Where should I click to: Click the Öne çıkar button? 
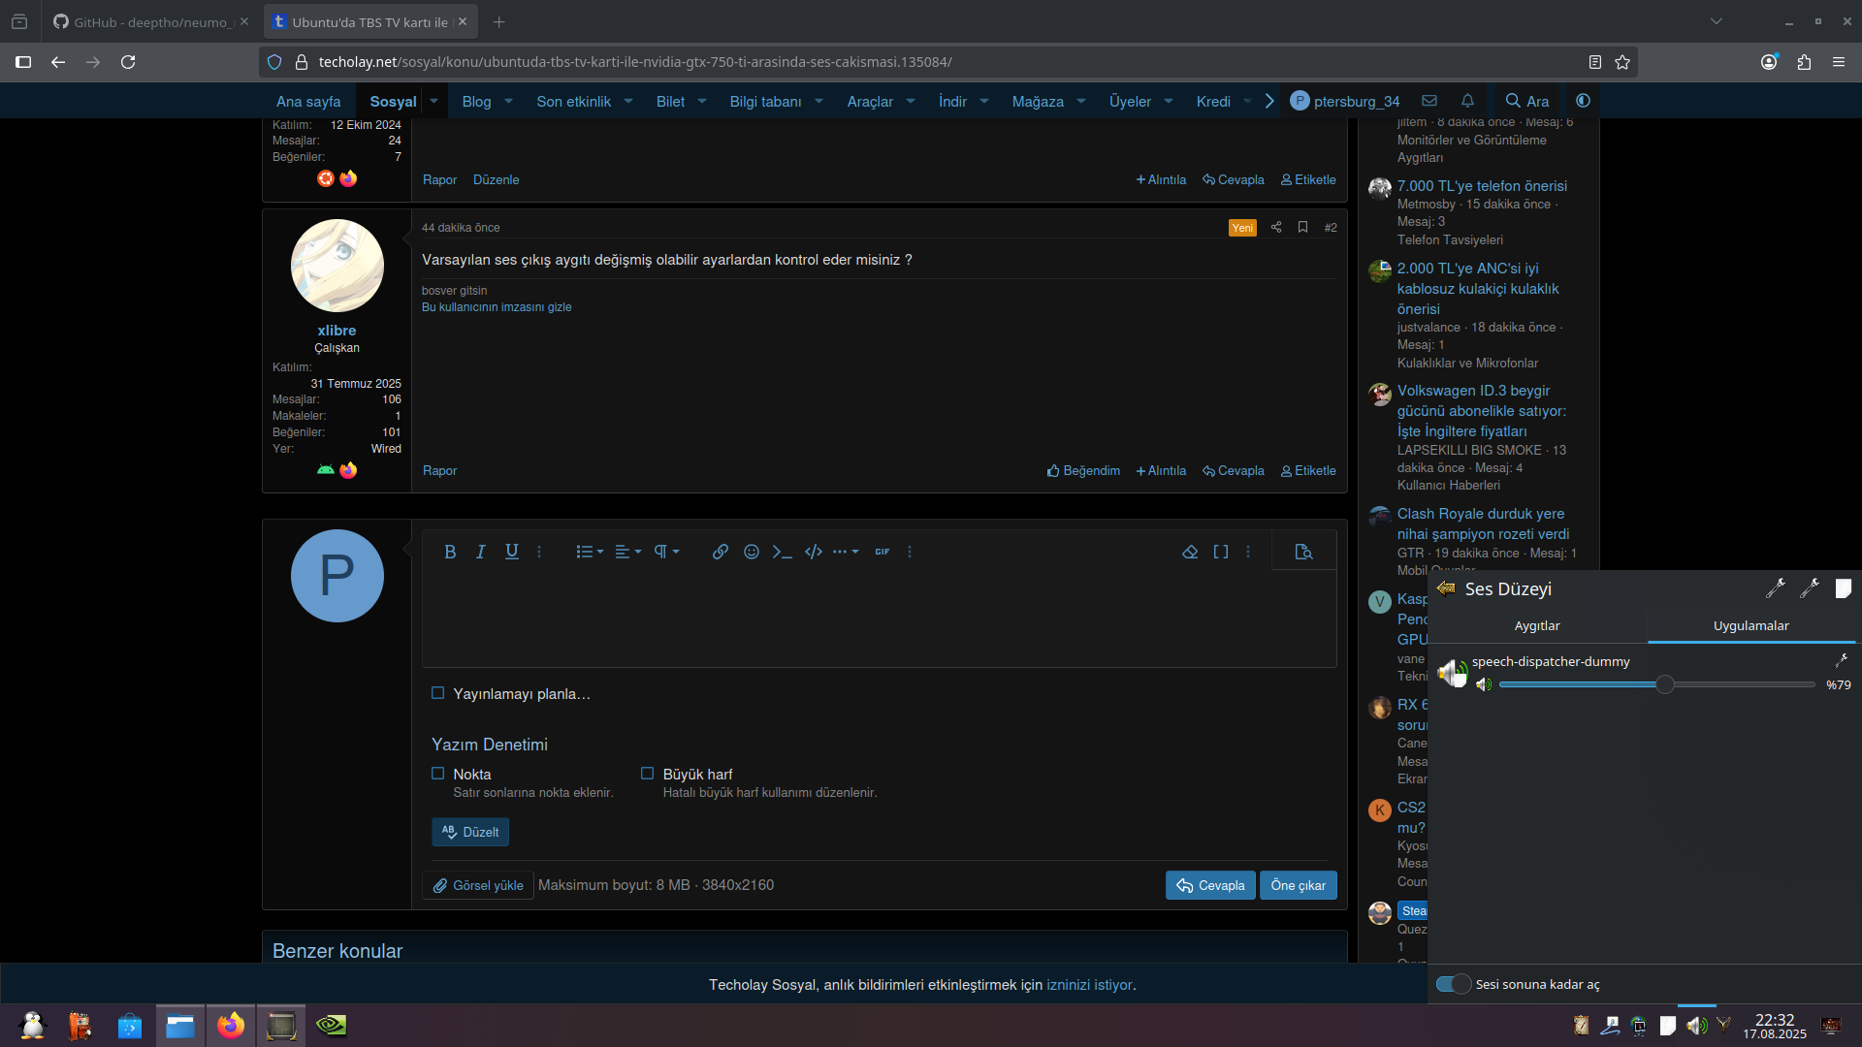tap(1299, 885)
